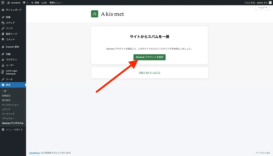Open the + 新規 admin bar menu
The height and width of the screenshot is (156, 273).
tap(35, 3)
